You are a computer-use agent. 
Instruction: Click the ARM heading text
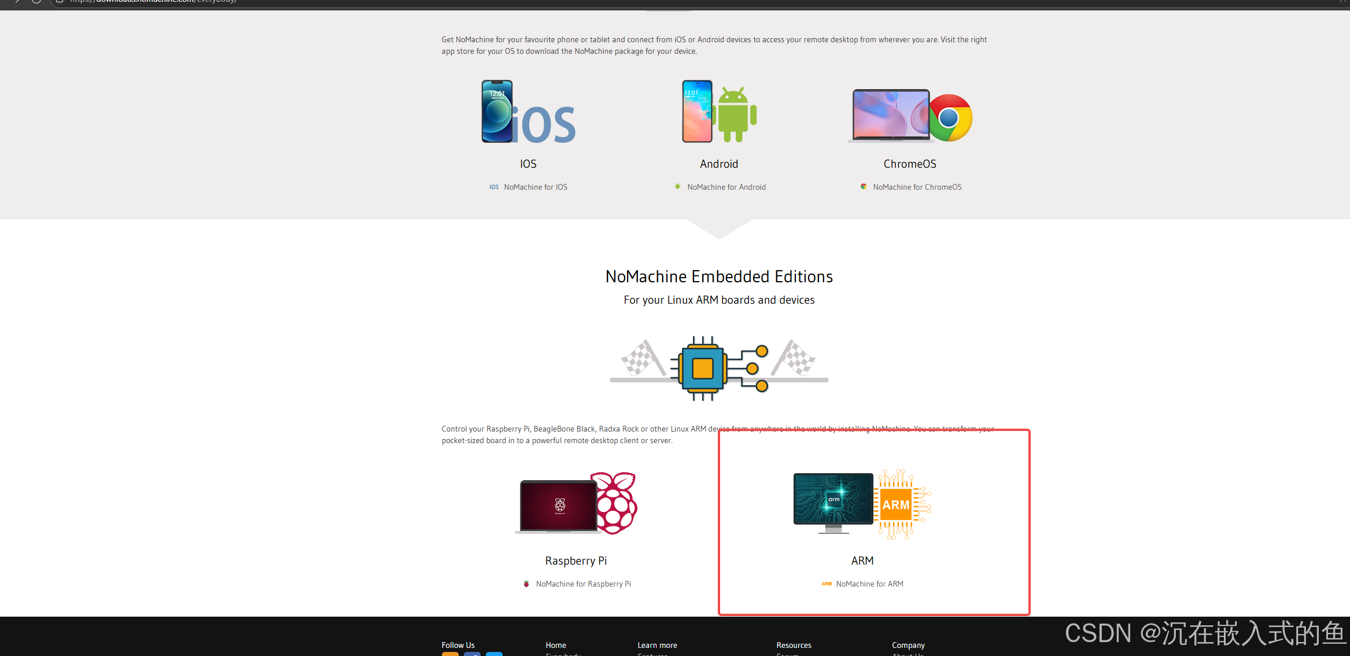pos(862,561)
